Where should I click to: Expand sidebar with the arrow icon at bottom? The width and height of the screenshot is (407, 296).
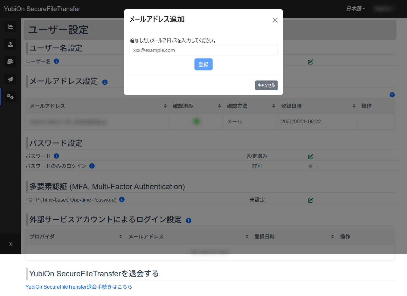click(10, 244)
